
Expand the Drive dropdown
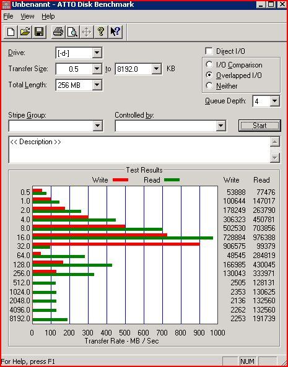click(97, 53)
